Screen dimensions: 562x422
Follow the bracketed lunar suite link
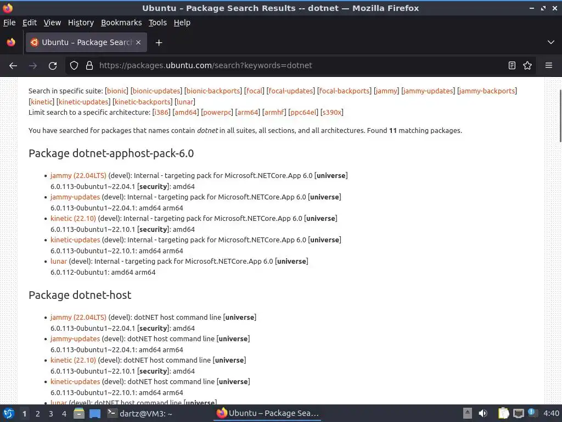click(185, 102)
